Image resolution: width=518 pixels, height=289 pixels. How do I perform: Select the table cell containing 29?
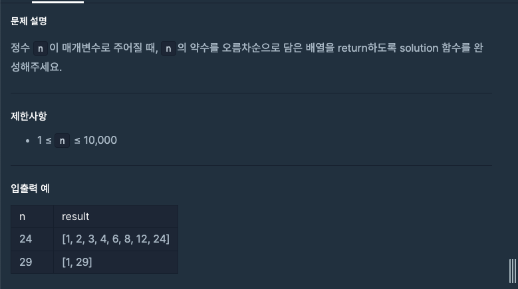coord(33,262)
